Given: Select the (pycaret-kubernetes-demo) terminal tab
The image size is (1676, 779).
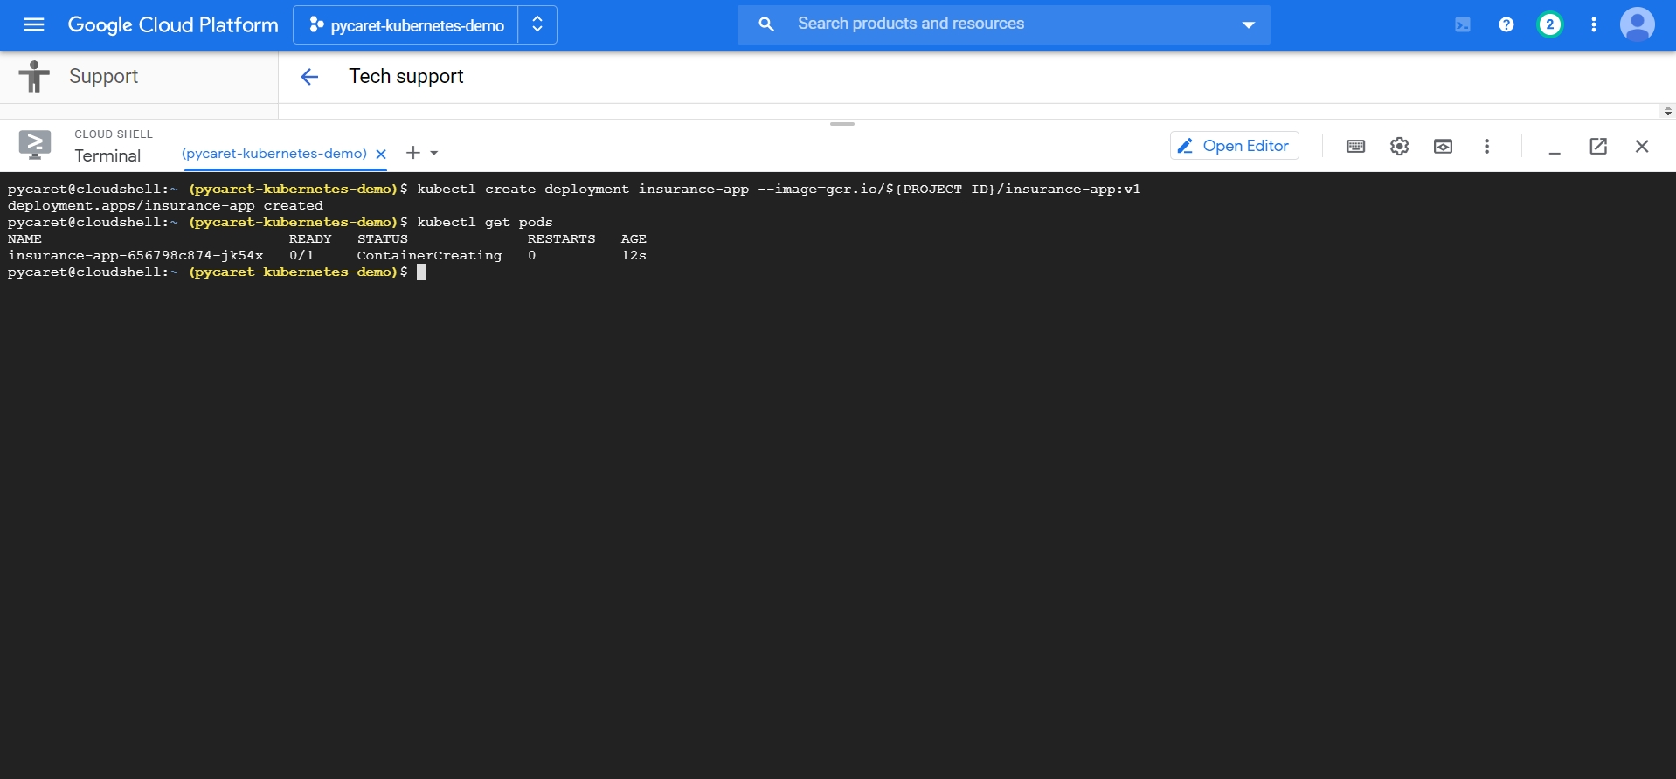Looking at the screenshot, I should pyautogui.click(x=274, y=154).
